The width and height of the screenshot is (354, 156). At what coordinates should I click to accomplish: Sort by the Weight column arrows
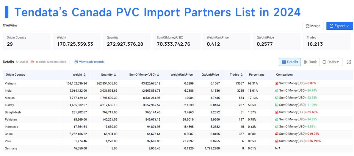point(84,75)
